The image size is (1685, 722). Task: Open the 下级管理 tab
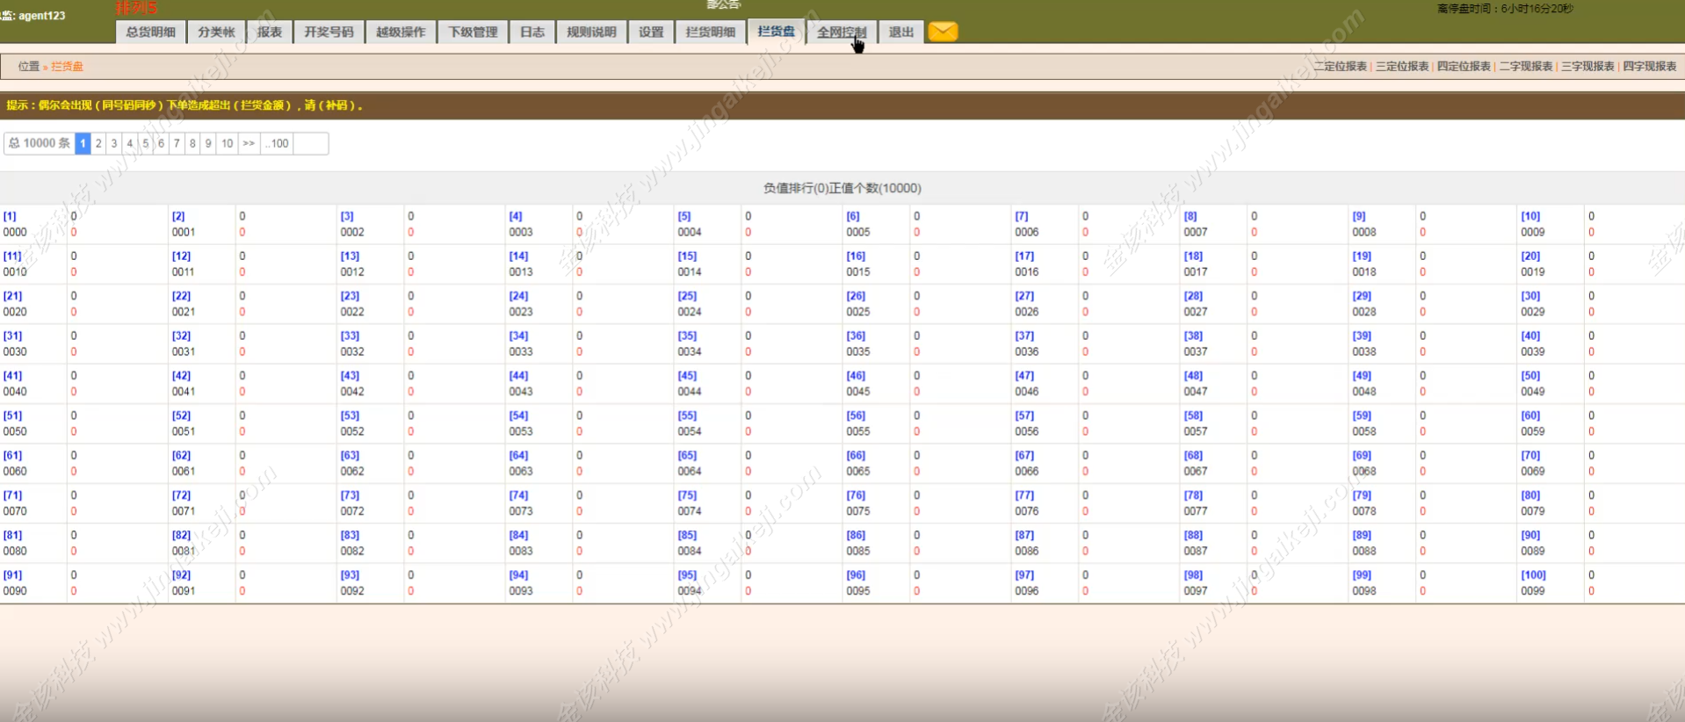click(473, 32)
